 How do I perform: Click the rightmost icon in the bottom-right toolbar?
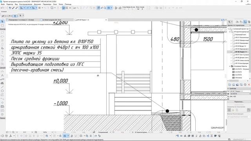click(219, 136)
